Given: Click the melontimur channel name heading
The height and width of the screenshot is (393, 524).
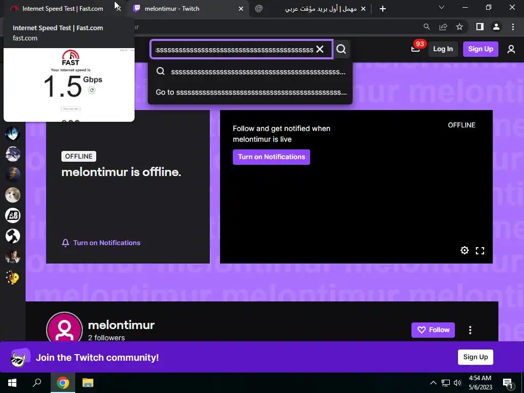Looking at the screenshot, I should (x=121, y=325).
